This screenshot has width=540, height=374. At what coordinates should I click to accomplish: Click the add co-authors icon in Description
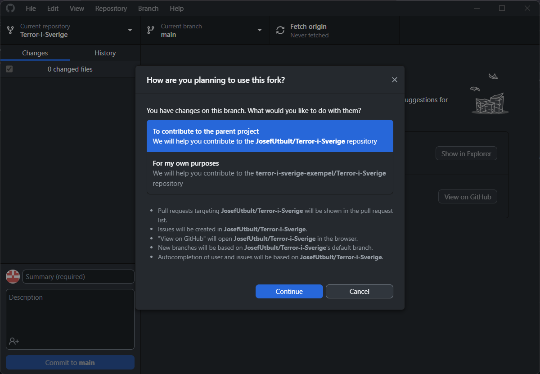tap(14, 341)
